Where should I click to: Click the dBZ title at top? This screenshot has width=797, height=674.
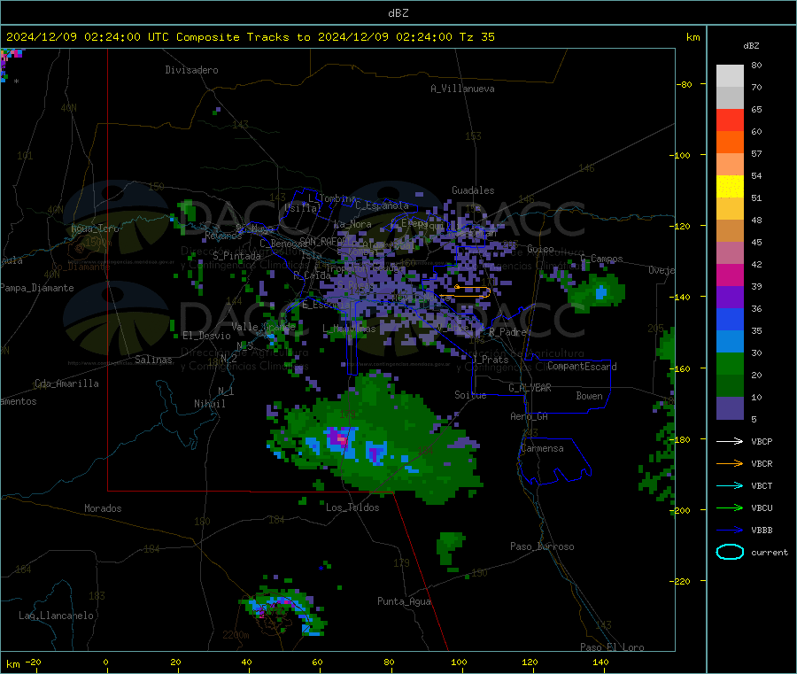398,13
